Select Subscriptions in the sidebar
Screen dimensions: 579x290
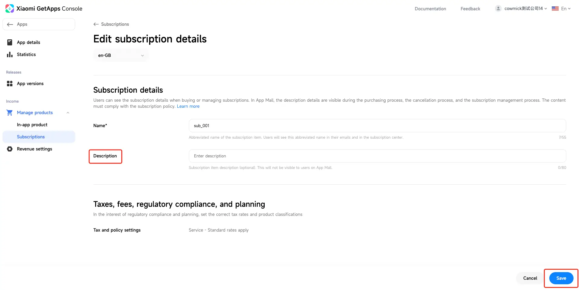click(x=31, y=137)
